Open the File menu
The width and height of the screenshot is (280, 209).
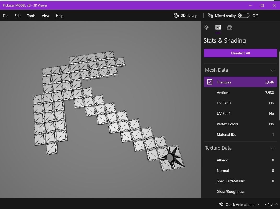coord(5,16)
